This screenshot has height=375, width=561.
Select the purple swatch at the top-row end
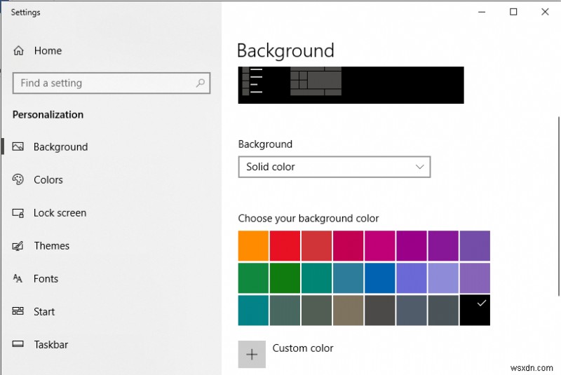pyautogui.click(x=475, y=245)
